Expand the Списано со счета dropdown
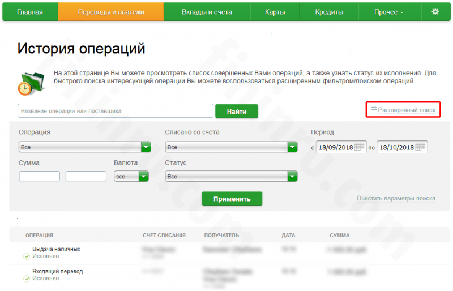 [x=231, y=147]
